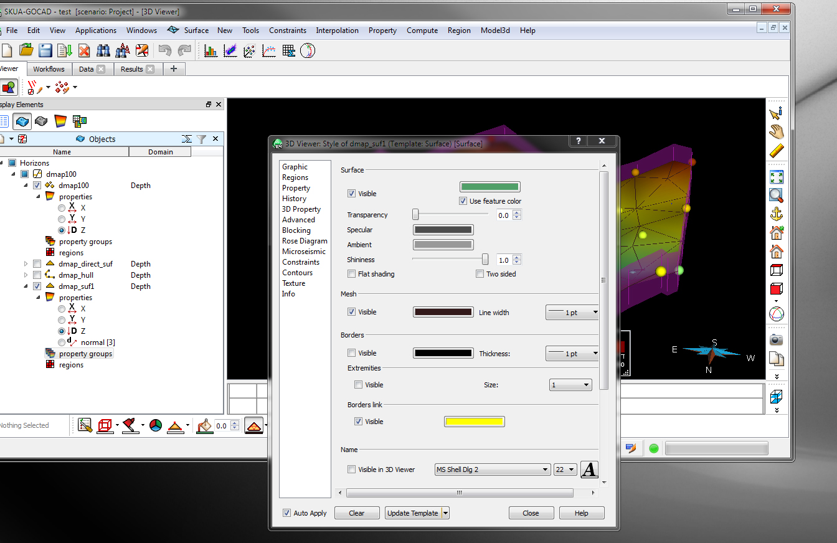The image size is (837, 543).
Task: Switch to the Workflows tab
Action: (49, 69)
